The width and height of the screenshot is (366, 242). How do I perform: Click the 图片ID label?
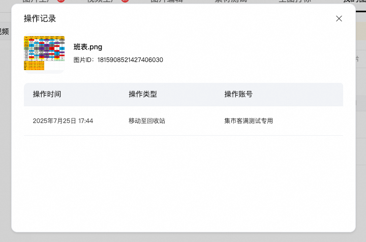83,60
